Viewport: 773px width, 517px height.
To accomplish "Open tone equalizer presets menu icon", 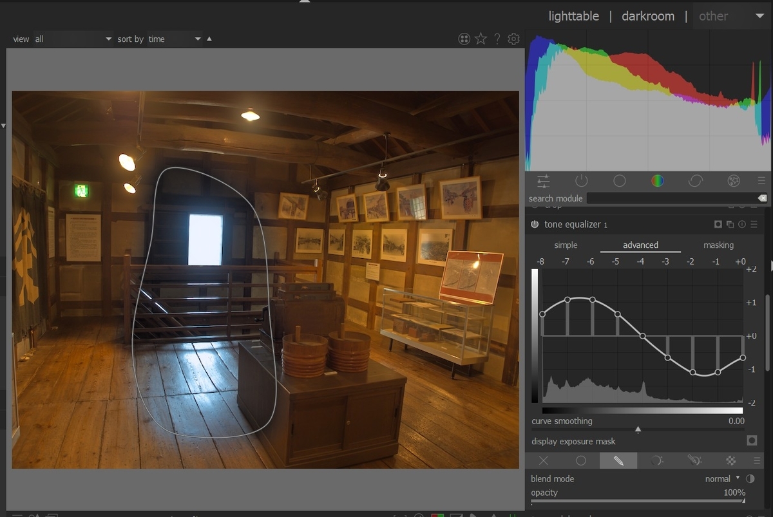I will pyautogui.click(x=754, y=224).
